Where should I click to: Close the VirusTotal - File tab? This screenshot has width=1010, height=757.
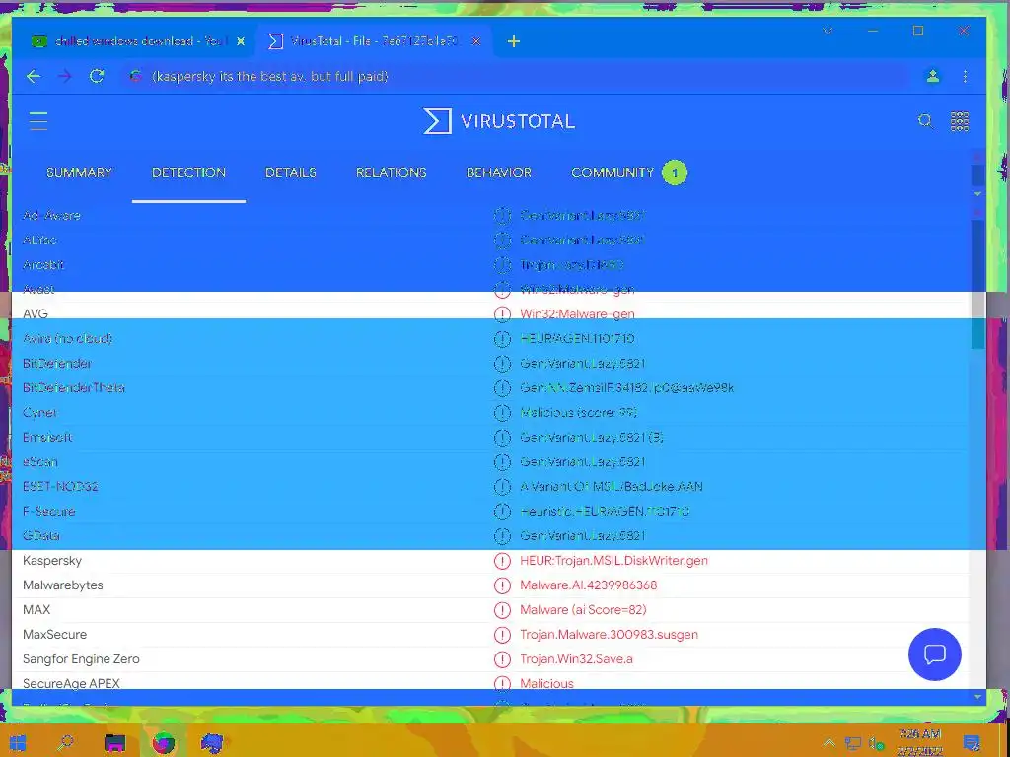pyautogui.click(x=476, y=41)
